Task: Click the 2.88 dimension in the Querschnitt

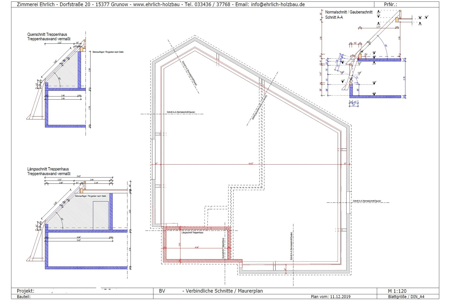Action: point(63,98)
